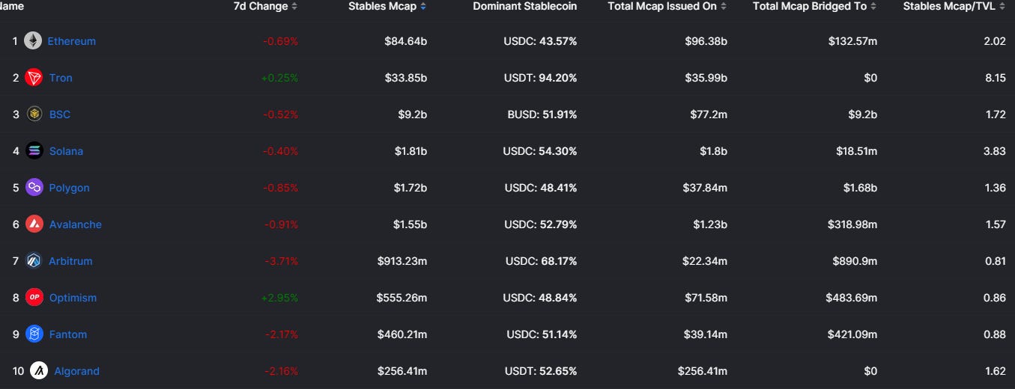Click the Arbitrum logo icon
Viewport: 1015px width, 389px height.
[x=34, y=261]
